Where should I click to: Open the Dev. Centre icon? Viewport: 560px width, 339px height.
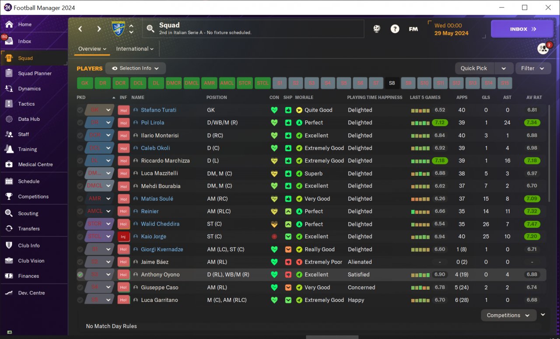click(x=9, y=293)
